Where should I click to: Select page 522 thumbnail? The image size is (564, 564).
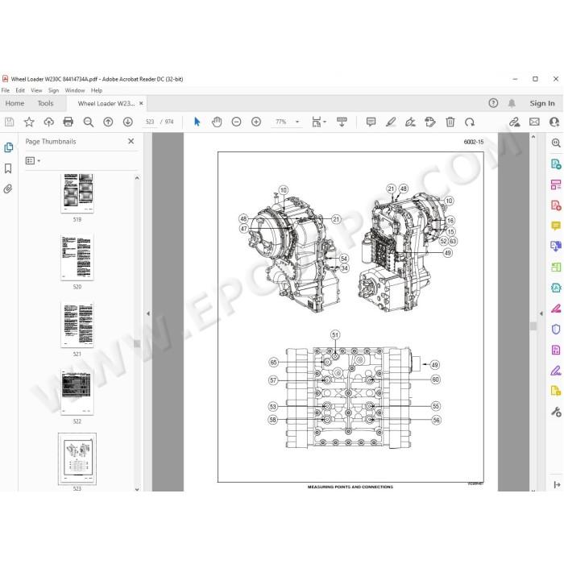coord(77,392)
